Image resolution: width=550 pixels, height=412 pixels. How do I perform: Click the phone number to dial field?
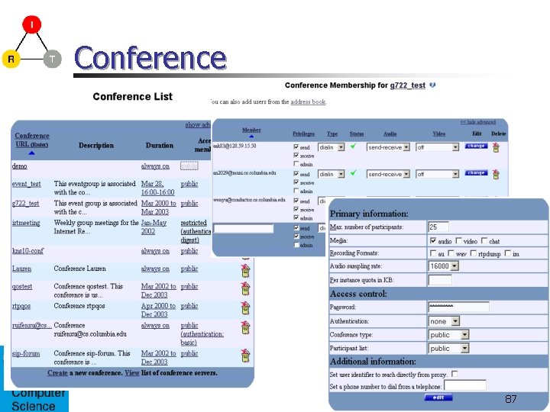(x=465, y=385)
